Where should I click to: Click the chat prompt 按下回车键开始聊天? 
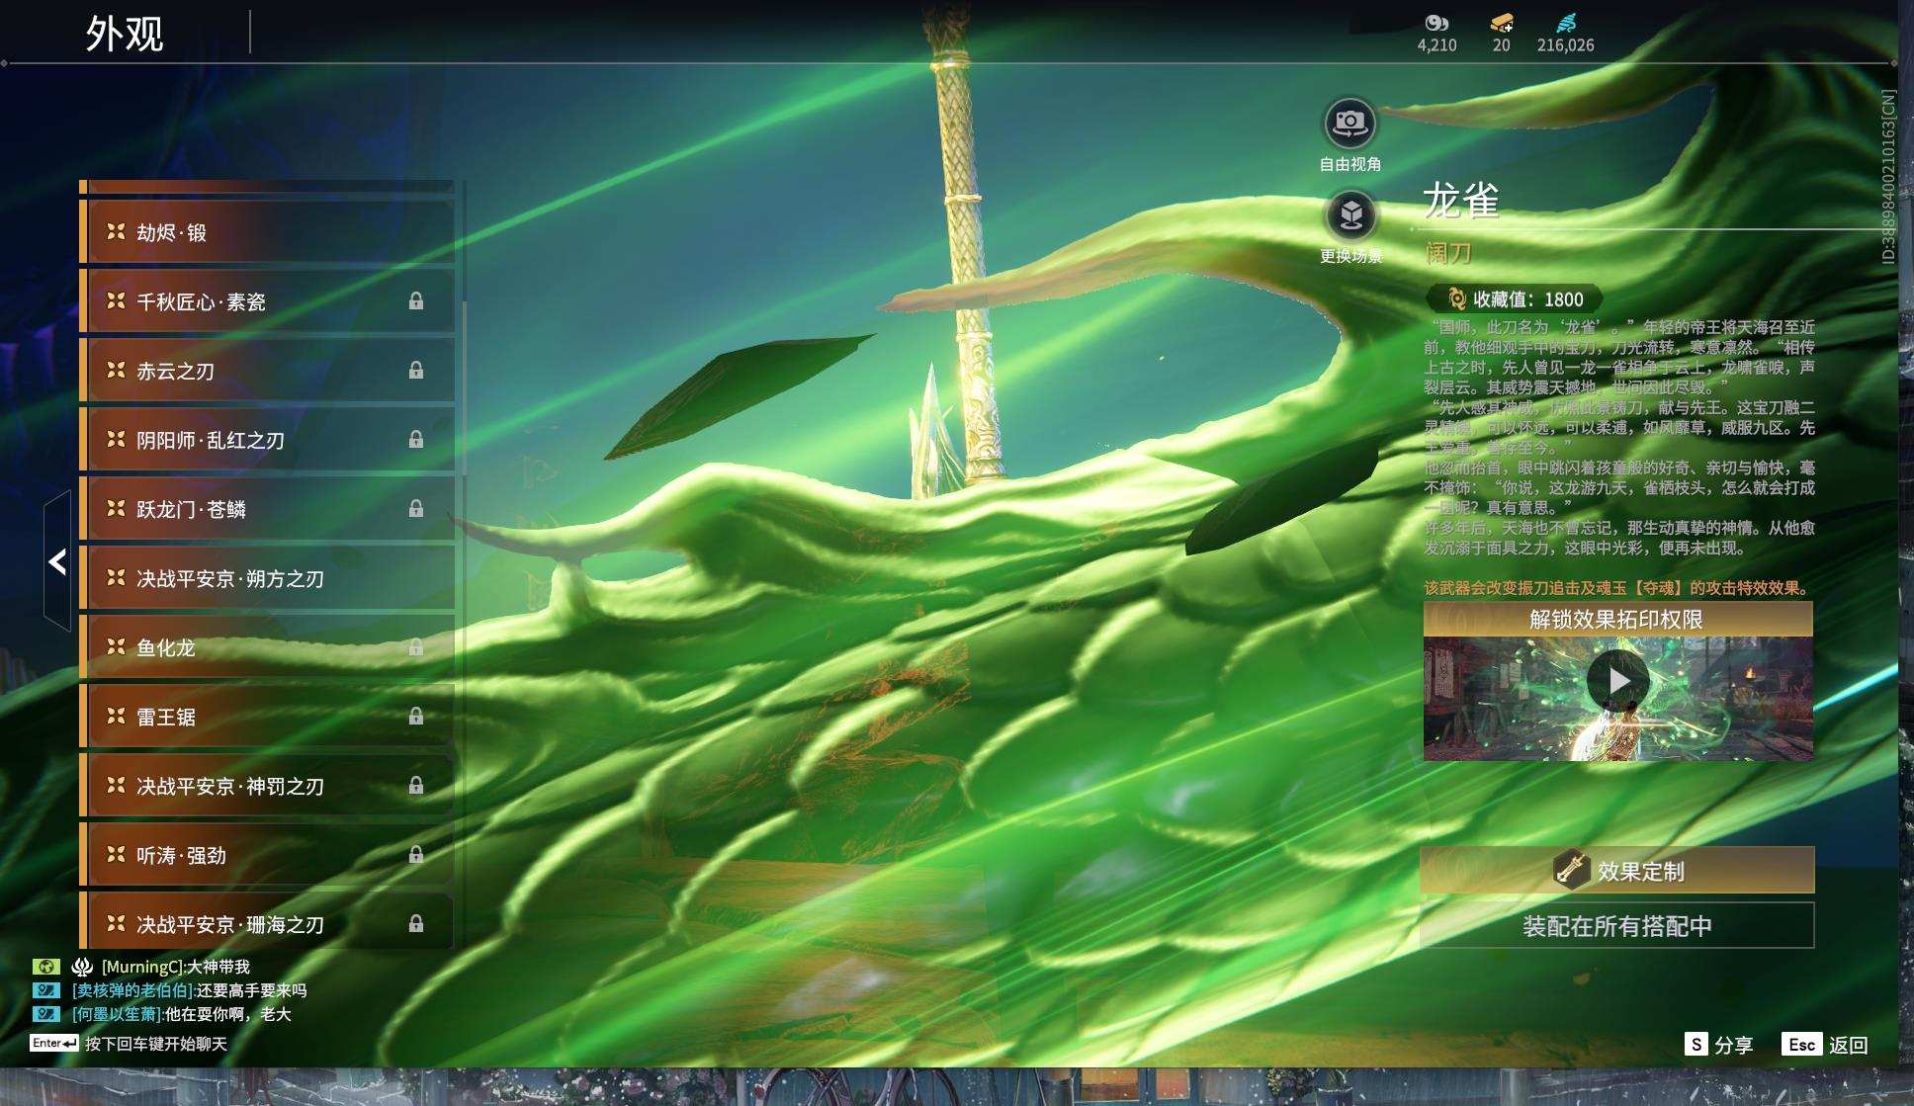pos(156,1044)
